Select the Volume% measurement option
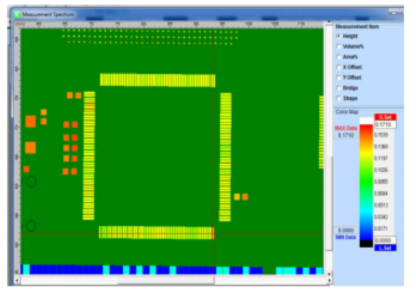Image resolution: width=416 pixels, height=292 pixels. [339, 47]
